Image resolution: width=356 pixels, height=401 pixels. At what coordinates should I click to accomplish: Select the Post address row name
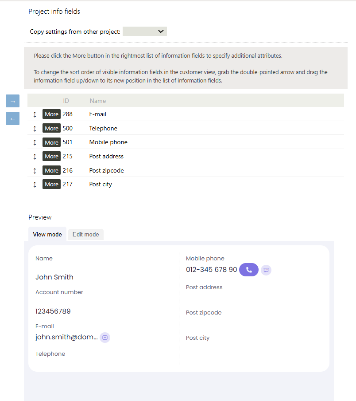(x=106, y=157)
